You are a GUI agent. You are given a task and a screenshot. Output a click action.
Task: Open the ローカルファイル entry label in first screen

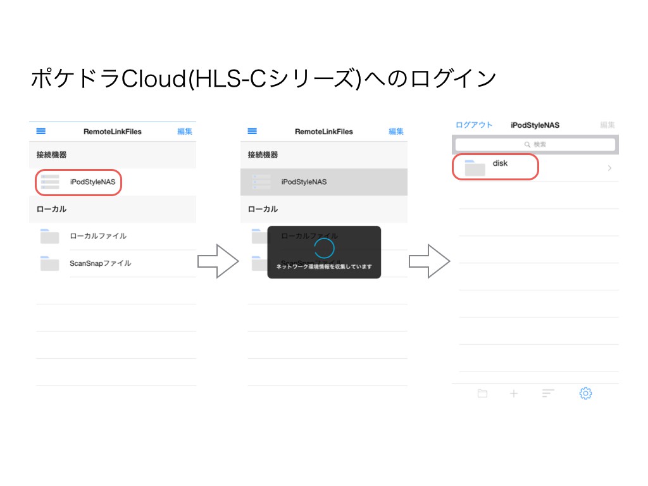98,236
